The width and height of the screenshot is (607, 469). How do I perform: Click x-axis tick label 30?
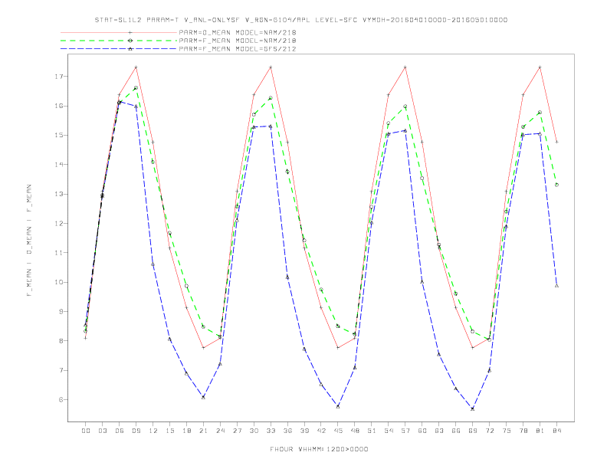(x=254, y=431)
